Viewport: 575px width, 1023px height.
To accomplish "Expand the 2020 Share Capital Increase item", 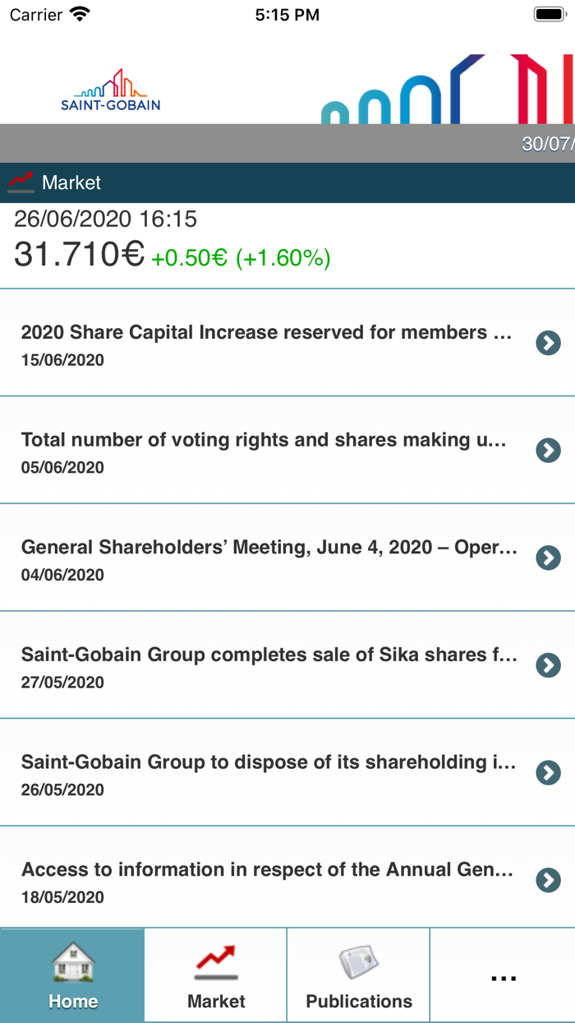I will 548,343.
